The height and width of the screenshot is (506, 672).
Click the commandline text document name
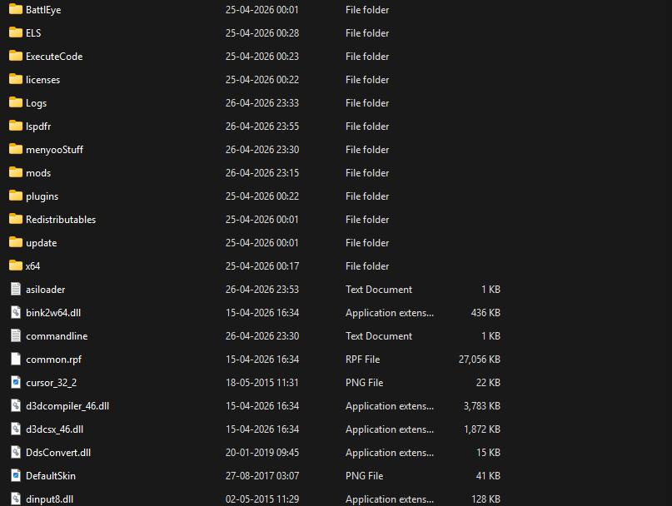click(x=57, y=336)
